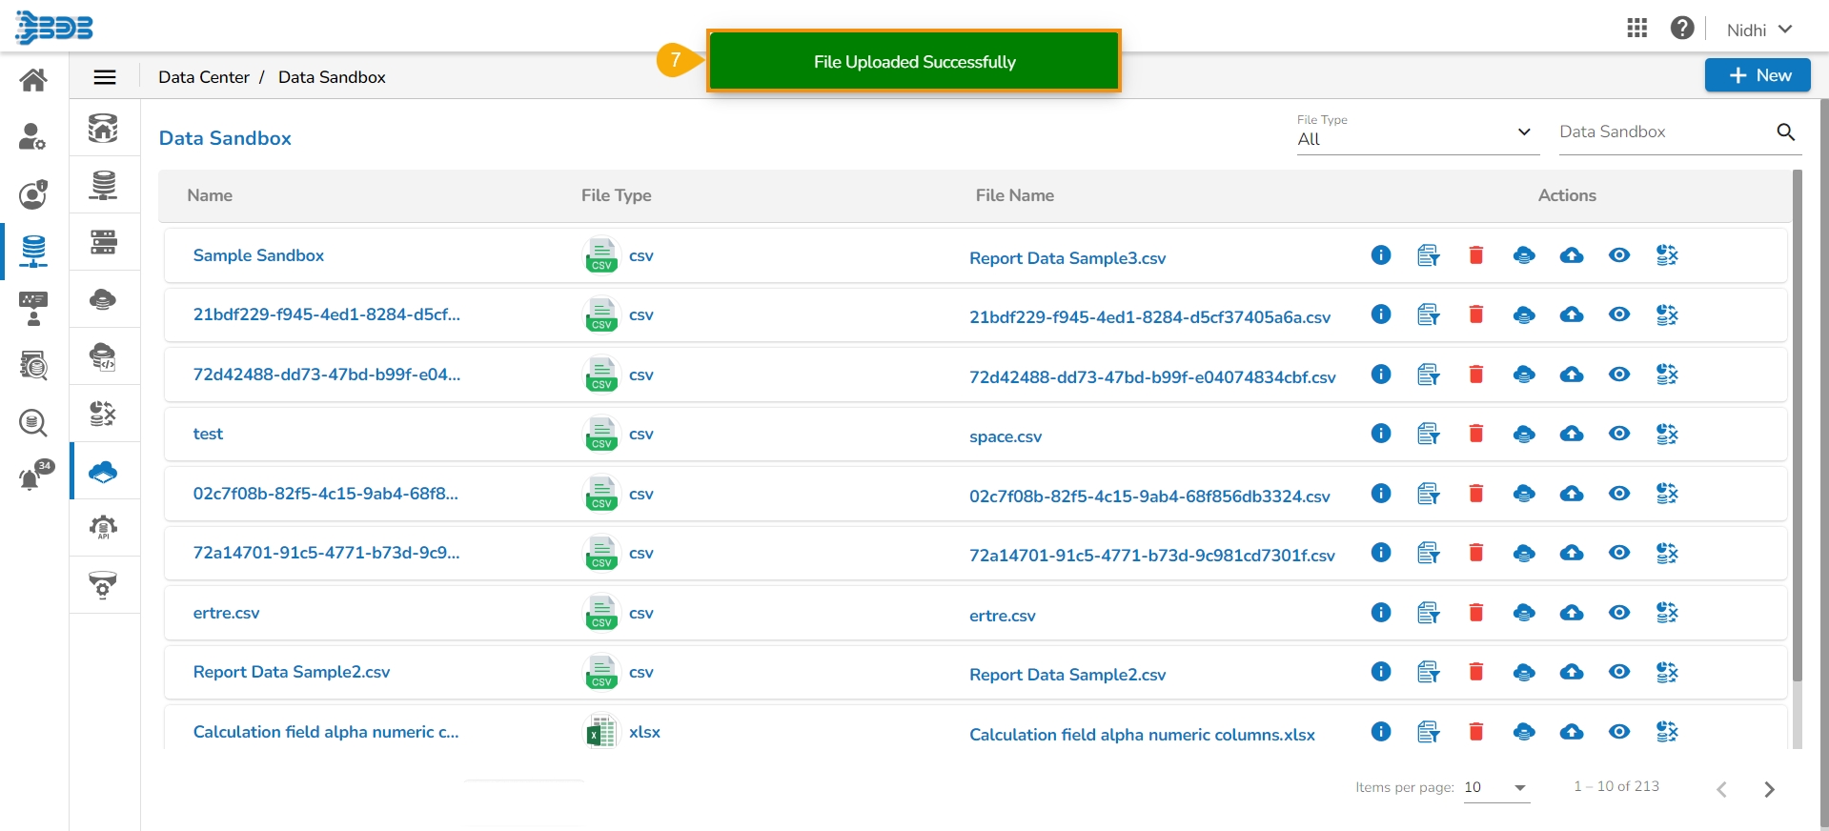Click the info icon for Sample Sandbox
Image resolution: width=1829 pixels, height=831 pixels.
(x=1380, y=255)
